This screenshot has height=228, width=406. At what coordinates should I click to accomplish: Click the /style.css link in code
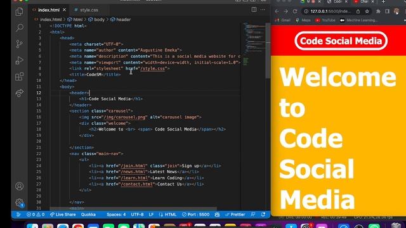point(152,68)
